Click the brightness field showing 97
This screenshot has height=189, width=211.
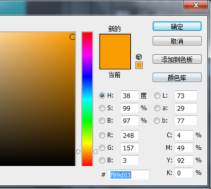pyautogui.click(x=130, y=121)
